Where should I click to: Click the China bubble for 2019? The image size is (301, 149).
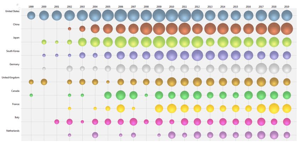pos(287,29)
